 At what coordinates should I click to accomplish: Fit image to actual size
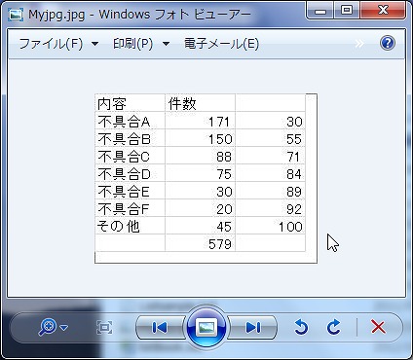click(104, 327)
